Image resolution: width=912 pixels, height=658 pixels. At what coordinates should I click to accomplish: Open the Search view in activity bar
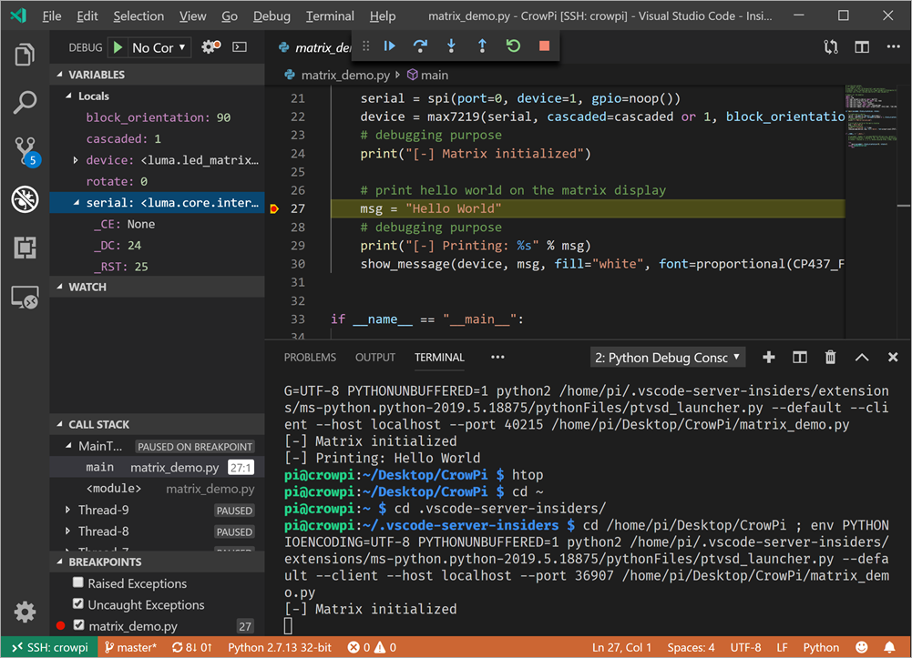(25, 102)
